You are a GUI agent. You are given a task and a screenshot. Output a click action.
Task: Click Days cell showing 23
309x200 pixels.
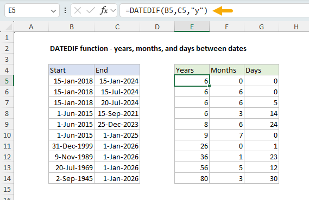261,157
